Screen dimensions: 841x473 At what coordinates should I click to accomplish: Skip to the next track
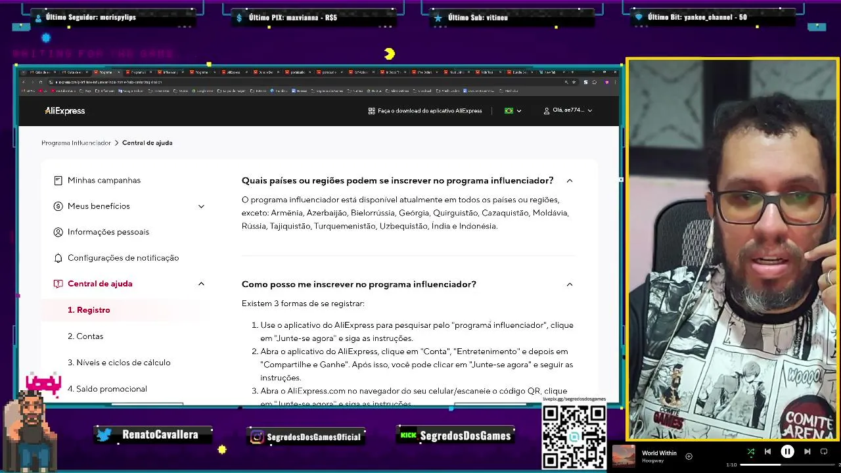[x=807, y=451]
